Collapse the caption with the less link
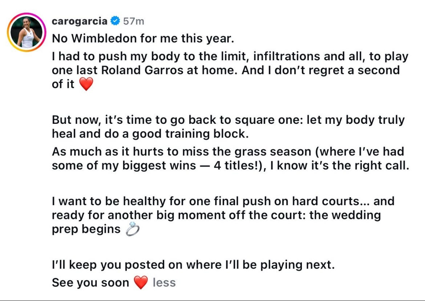Viewport: 425px width, 301px height. point(164,282)
